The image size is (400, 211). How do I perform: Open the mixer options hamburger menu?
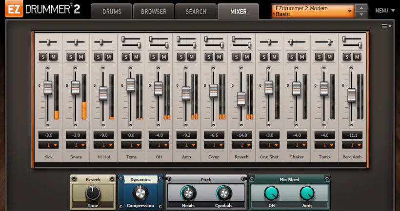pos(386,26)
